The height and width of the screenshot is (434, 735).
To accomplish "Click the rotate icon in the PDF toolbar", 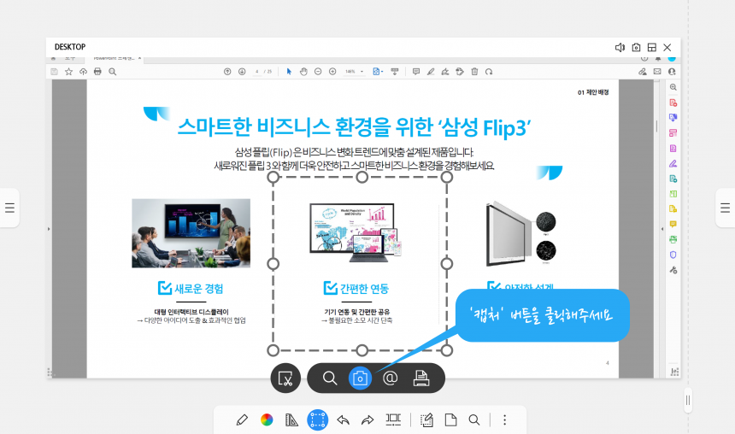I will pos(489,72).
